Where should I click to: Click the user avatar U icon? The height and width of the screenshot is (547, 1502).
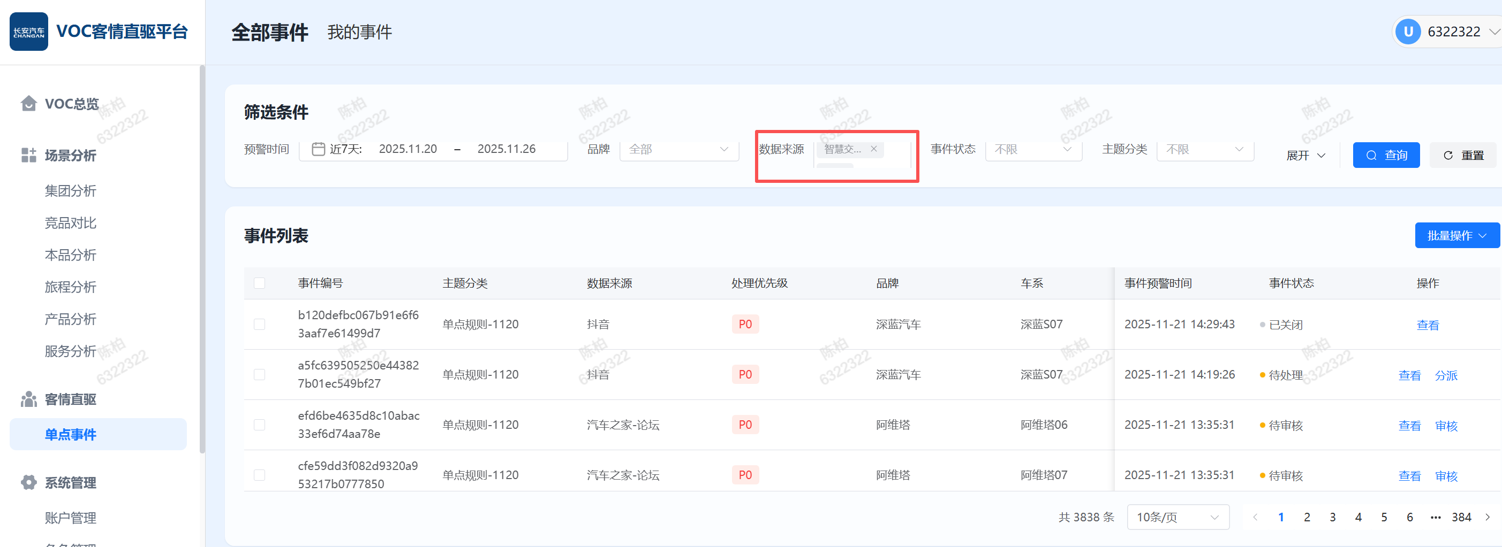pos(1408,32)
